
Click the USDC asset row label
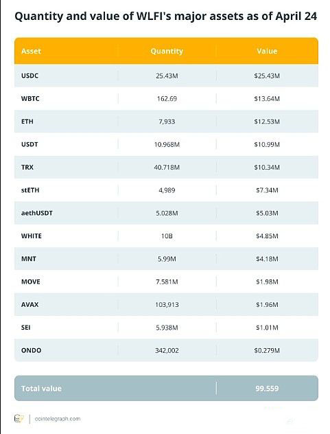(30, 76)
